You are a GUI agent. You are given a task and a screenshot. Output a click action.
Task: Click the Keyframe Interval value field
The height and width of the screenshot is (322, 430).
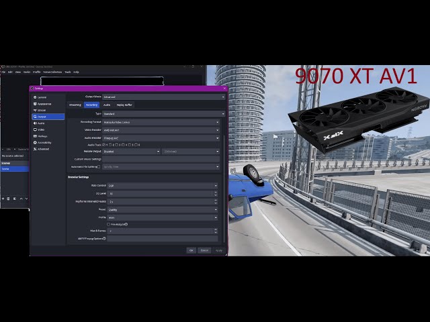163,201
